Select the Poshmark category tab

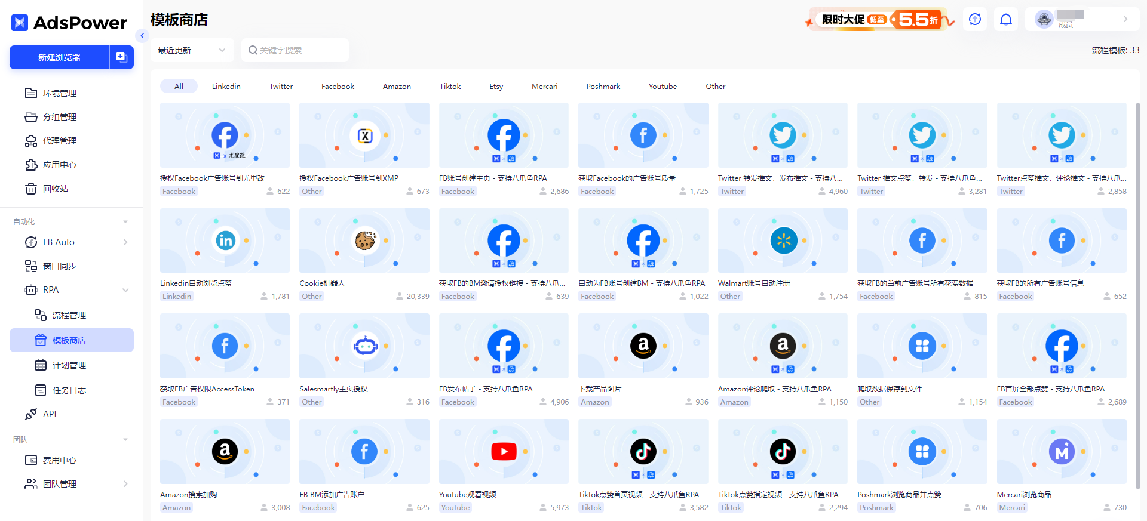coord(603,87)
